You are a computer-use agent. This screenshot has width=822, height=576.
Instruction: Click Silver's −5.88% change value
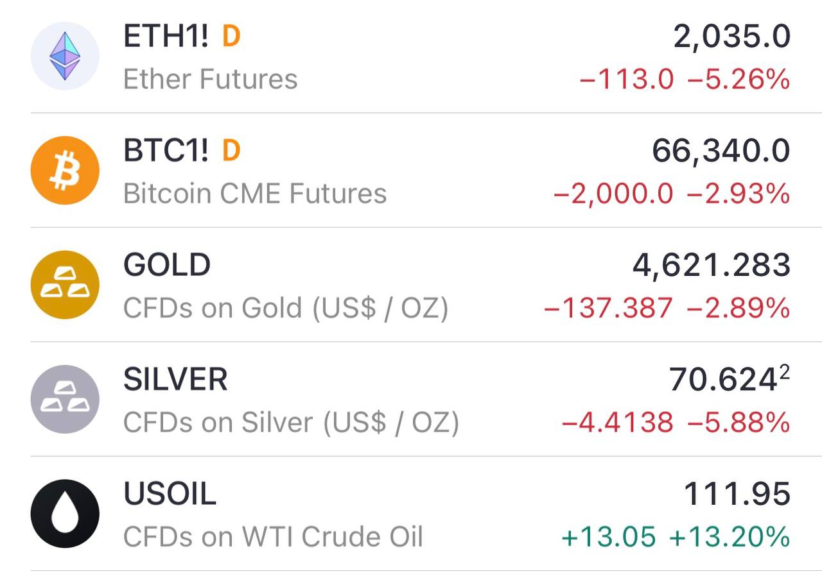(738, 423)
